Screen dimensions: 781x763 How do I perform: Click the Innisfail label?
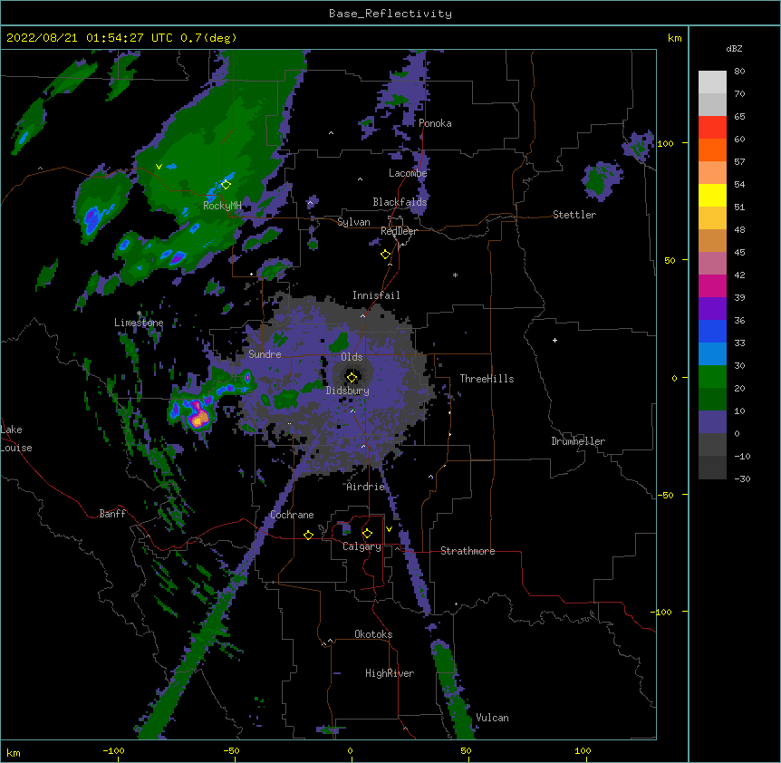[x=376, y=295]
